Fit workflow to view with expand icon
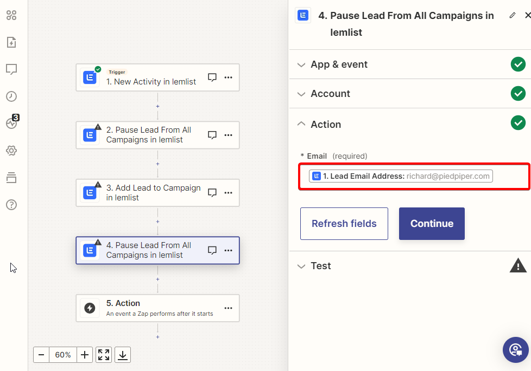Image resolution: width=531 pixels, height=371 pixels. [x=104, y=355]
